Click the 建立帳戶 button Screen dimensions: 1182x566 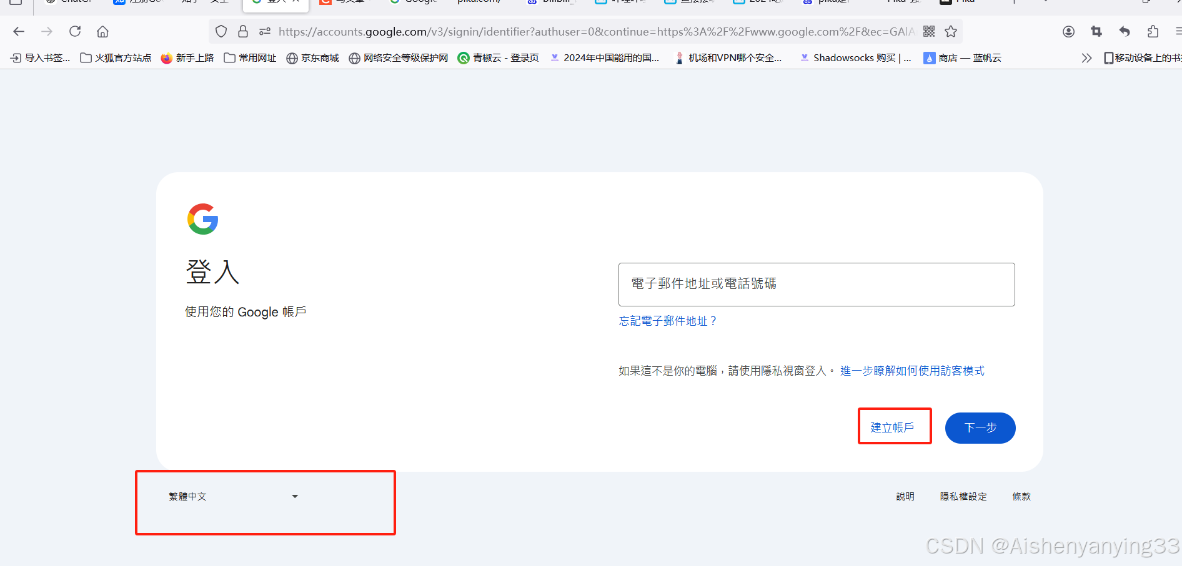892,427
